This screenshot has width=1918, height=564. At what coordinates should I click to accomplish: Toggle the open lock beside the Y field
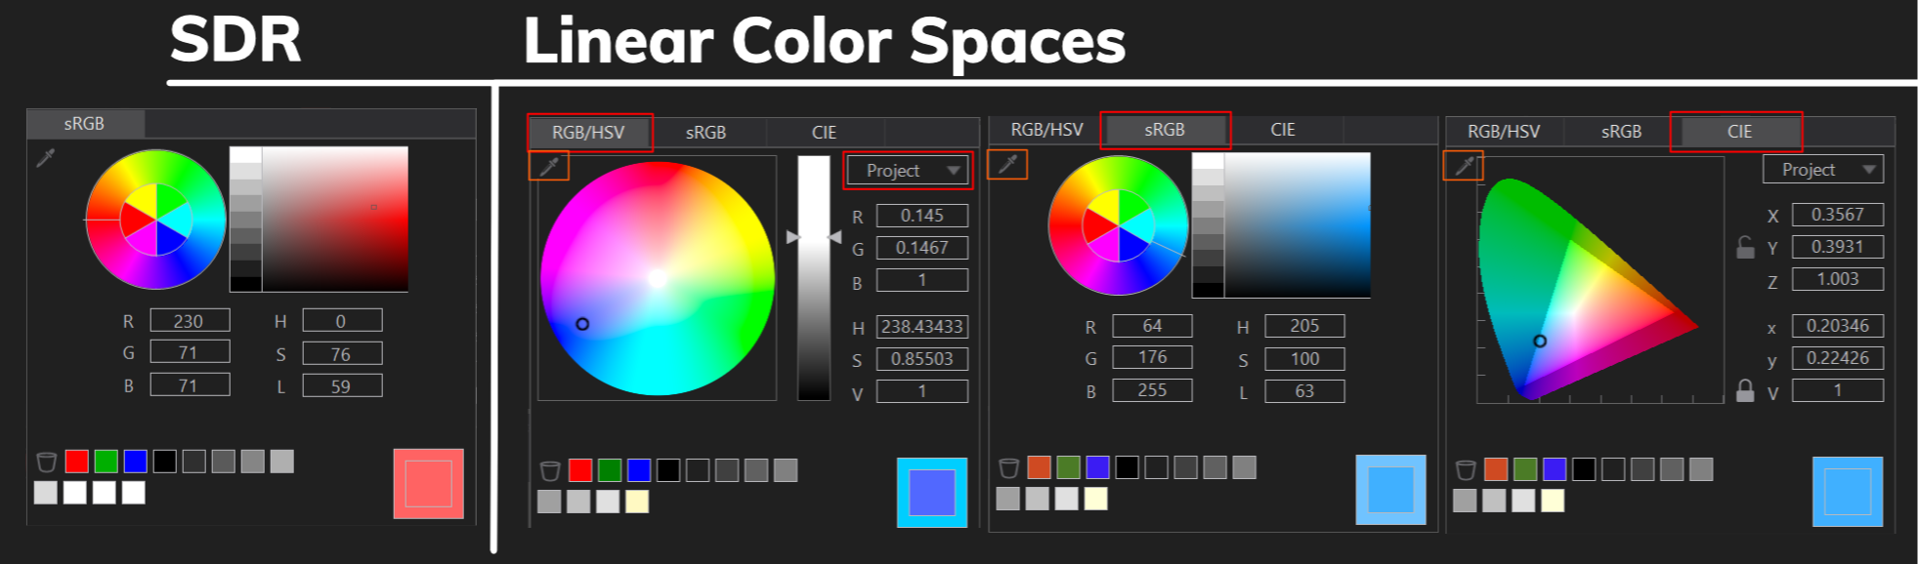coord(1745,248)
